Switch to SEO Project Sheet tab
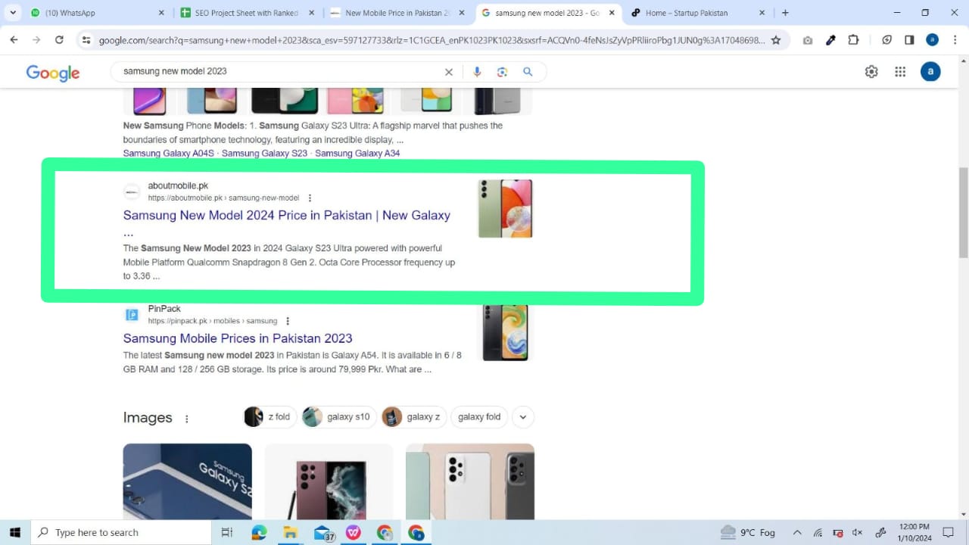Image resolution: width=969 pixels, height=545 pixels. [x=246, y=13]
